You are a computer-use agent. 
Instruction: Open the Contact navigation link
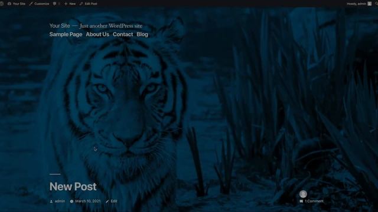[123, 34]
